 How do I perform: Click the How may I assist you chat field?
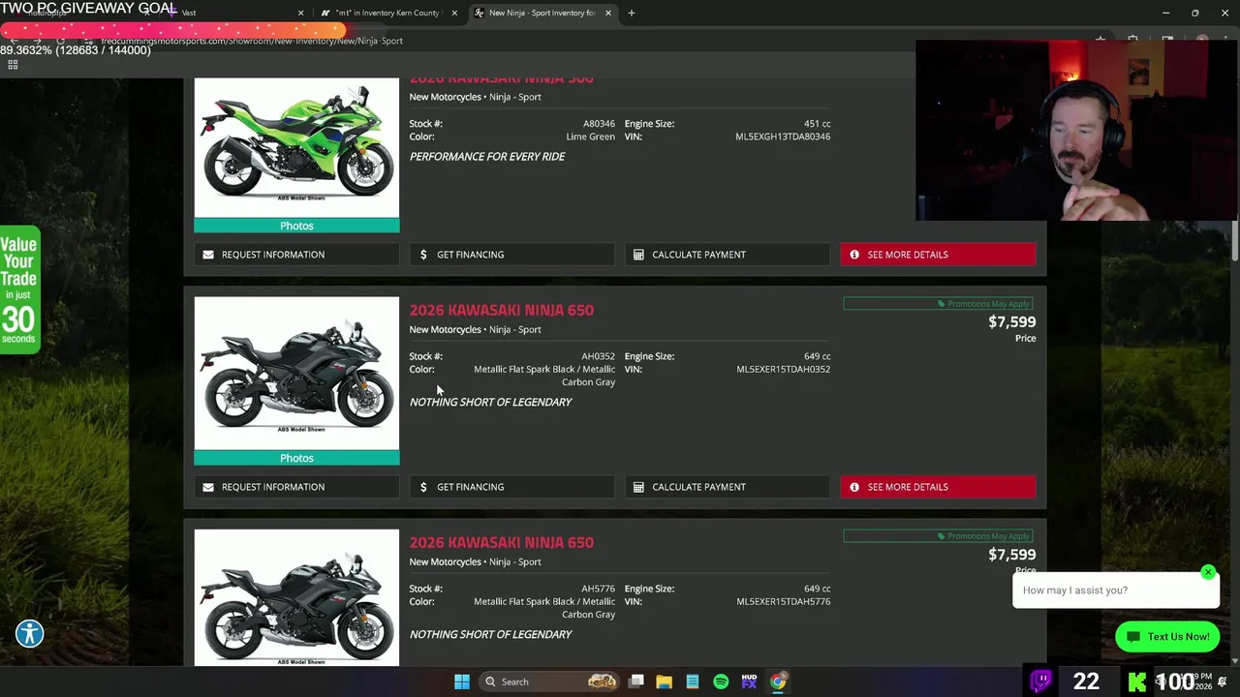tap(1114, 591)
